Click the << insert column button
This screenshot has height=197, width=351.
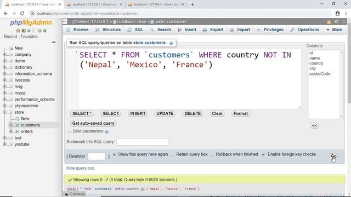pyautogui.click(x=314, y=125)
